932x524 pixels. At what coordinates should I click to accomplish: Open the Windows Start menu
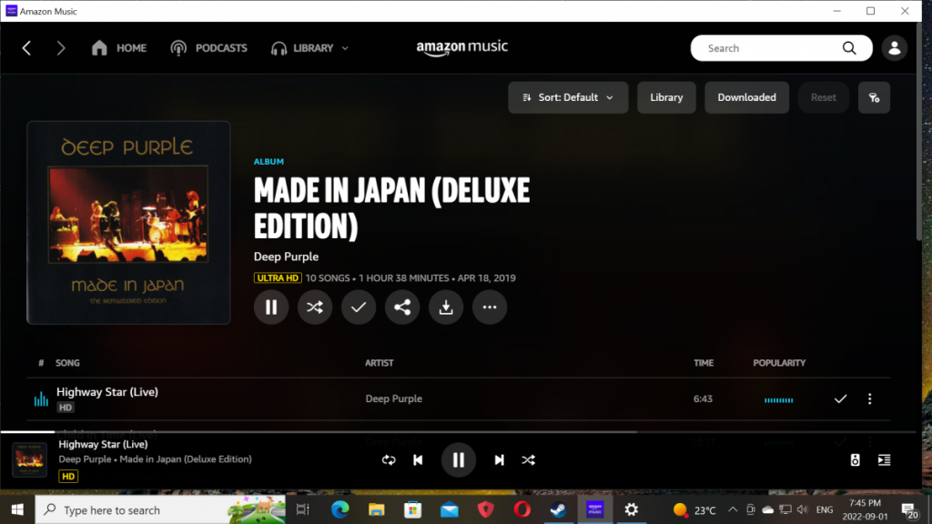(x=17, y=509)
